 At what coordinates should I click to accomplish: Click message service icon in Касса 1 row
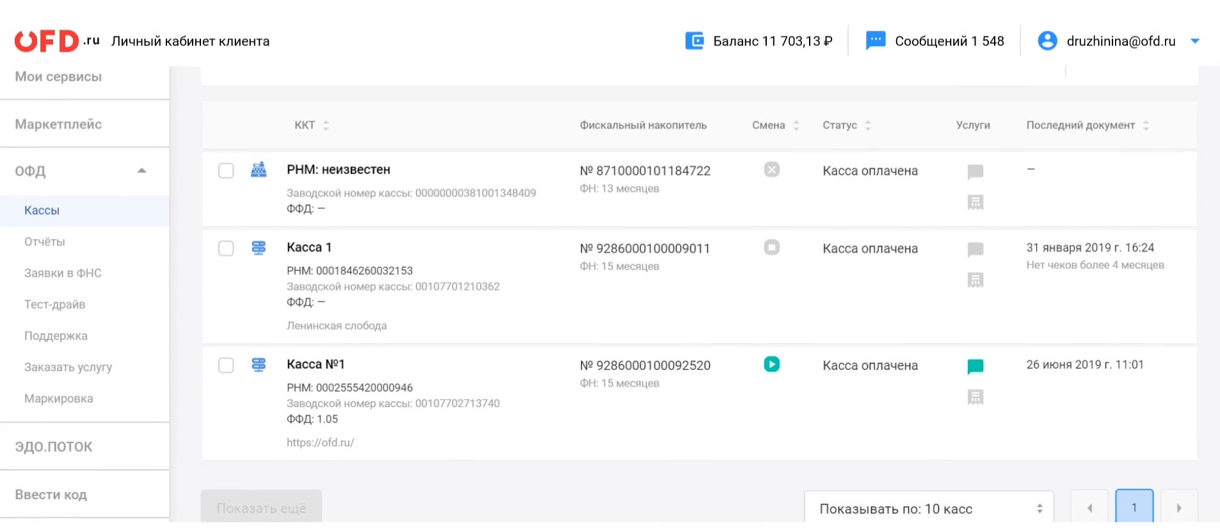point(975,249)
